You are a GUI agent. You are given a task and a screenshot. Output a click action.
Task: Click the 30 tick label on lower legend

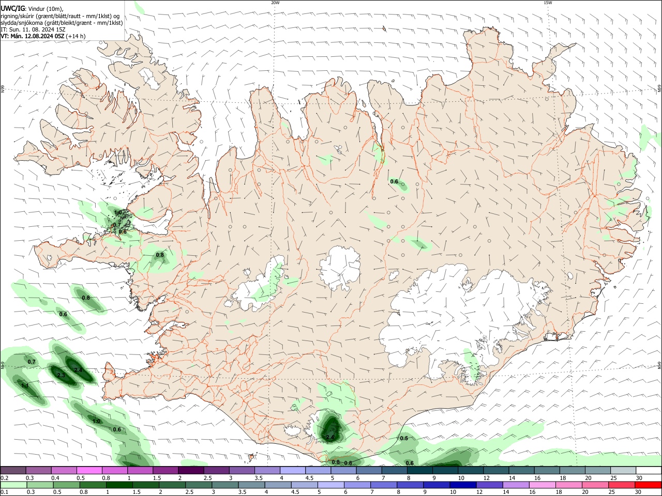tap(638, 492)
